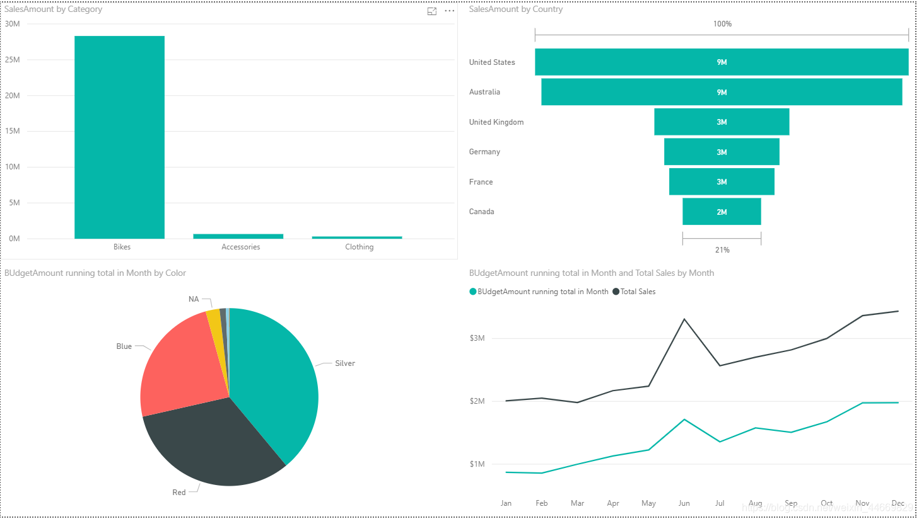Click the Accessories axis label
Viewport: 919px width, 519px height.
tap(240, 247)
